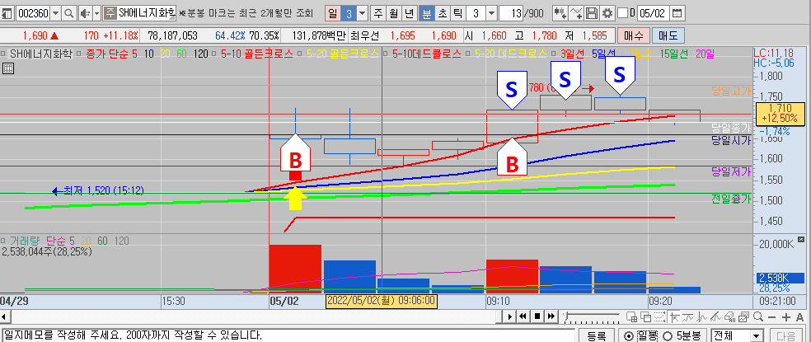Click the second red B buy marker
This screenshot has width=811, height=342.
pyautogui.click(x=512, y=157)
